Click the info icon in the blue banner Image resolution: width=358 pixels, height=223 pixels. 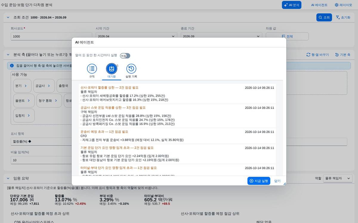pos(12,65)
